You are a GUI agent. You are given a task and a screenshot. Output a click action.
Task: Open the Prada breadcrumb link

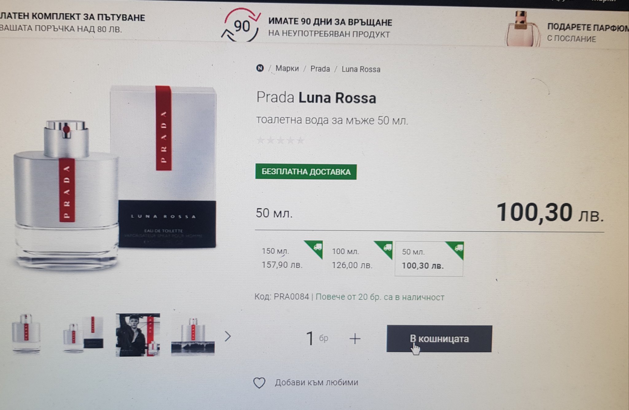(x=320, y=69)
